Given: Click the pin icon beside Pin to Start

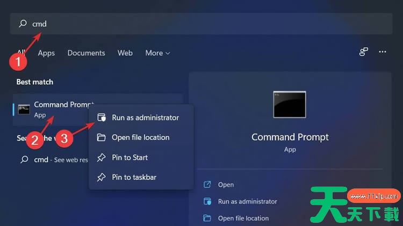Looking at the screenshot, I should 101,157.
